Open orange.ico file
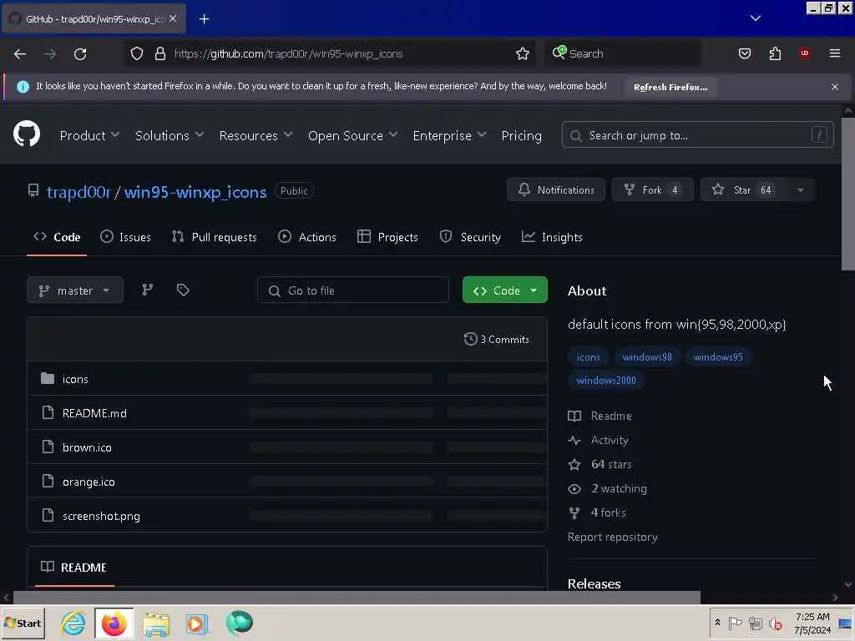 [x=89, y=482]
